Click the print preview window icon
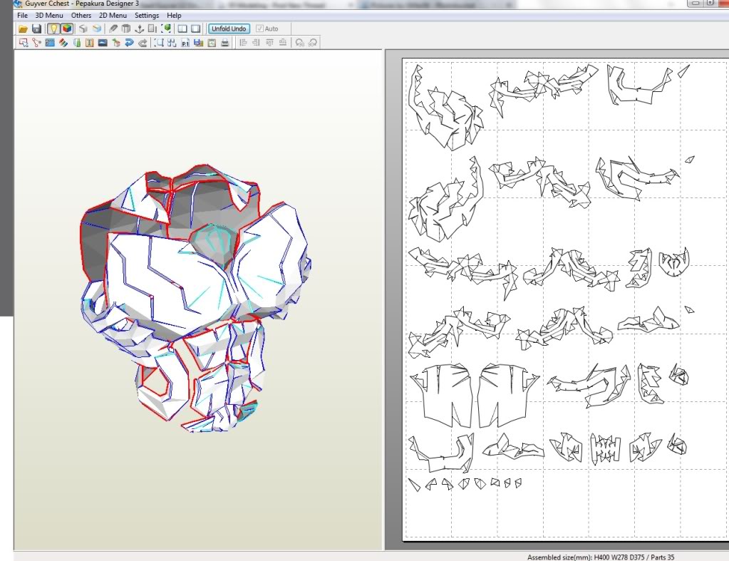729x561 pixels. (212, 43)
